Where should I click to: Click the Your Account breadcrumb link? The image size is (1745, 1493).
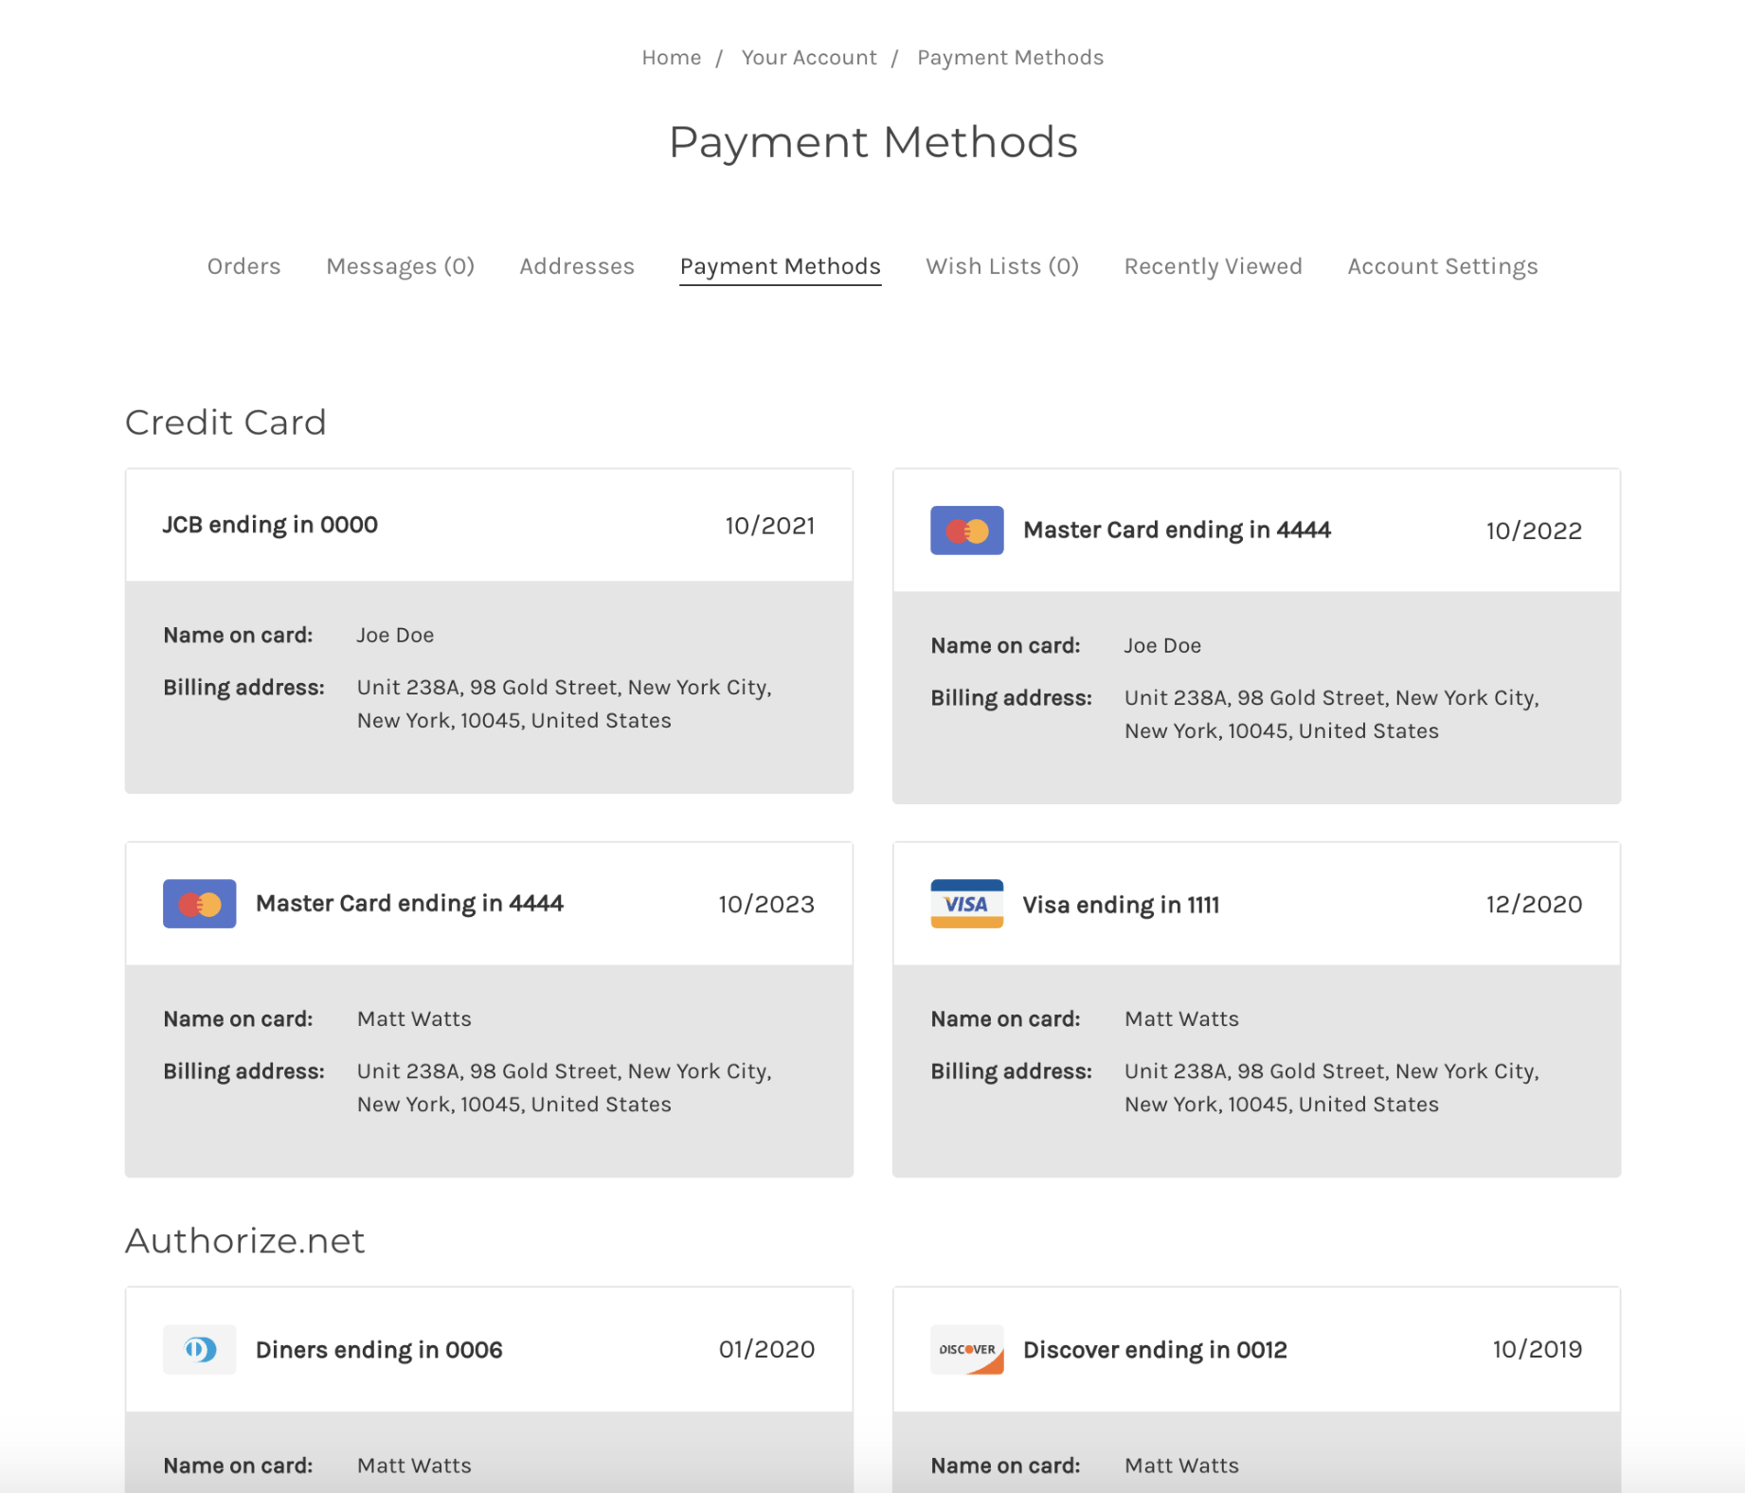tap(809, 58)
